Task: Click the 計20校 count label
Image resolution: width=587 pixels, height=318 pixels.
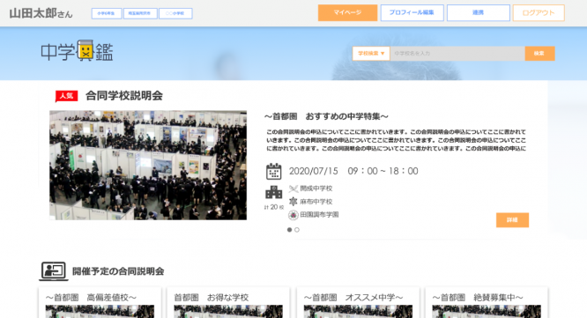Action: point(274,207)
